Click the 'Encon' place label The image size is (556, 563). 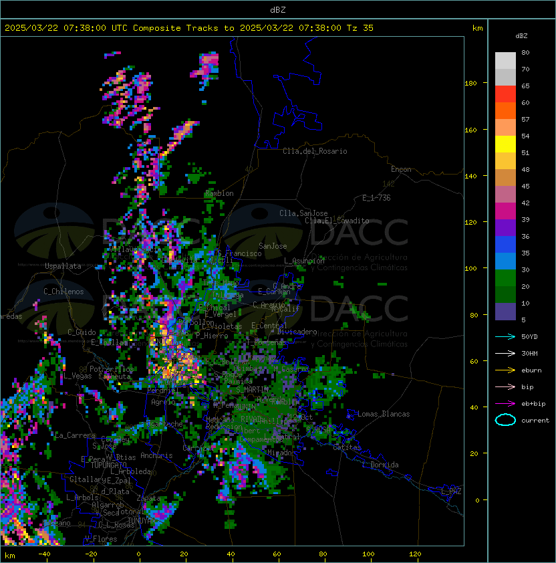[401, 169]
